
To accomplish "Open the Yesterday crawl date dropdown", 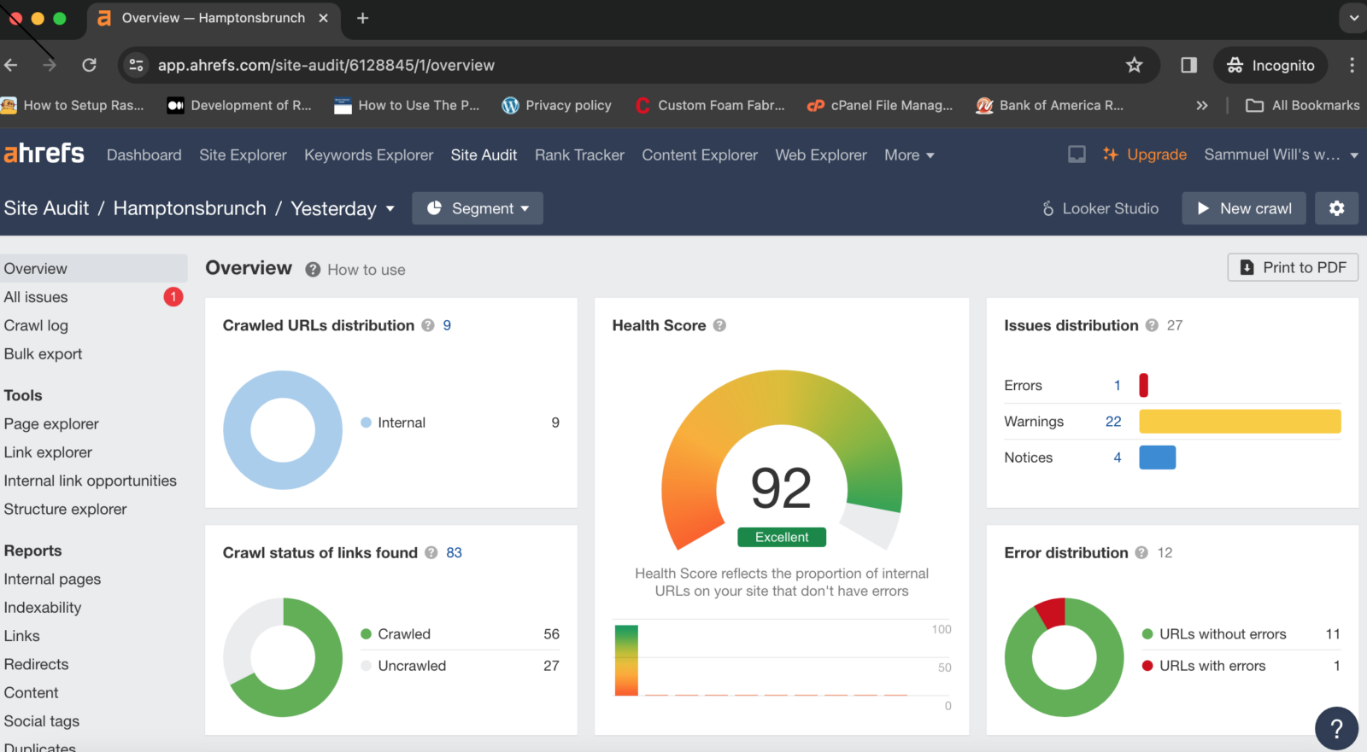I will [x=343, y=208].
